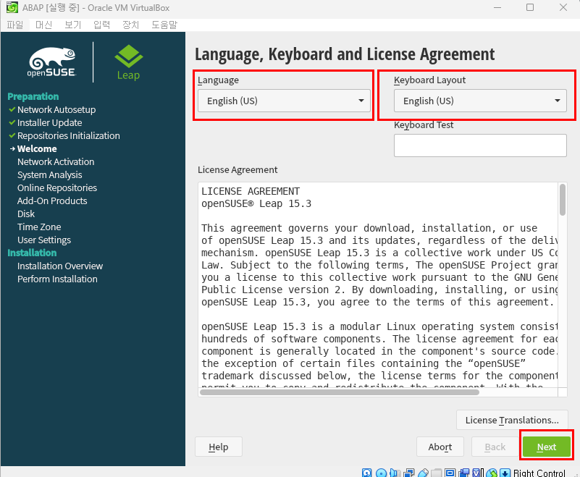Viewport: 580px width, 477px height.
Task: Select the Add-On Products step
Action: click(52, 200)
